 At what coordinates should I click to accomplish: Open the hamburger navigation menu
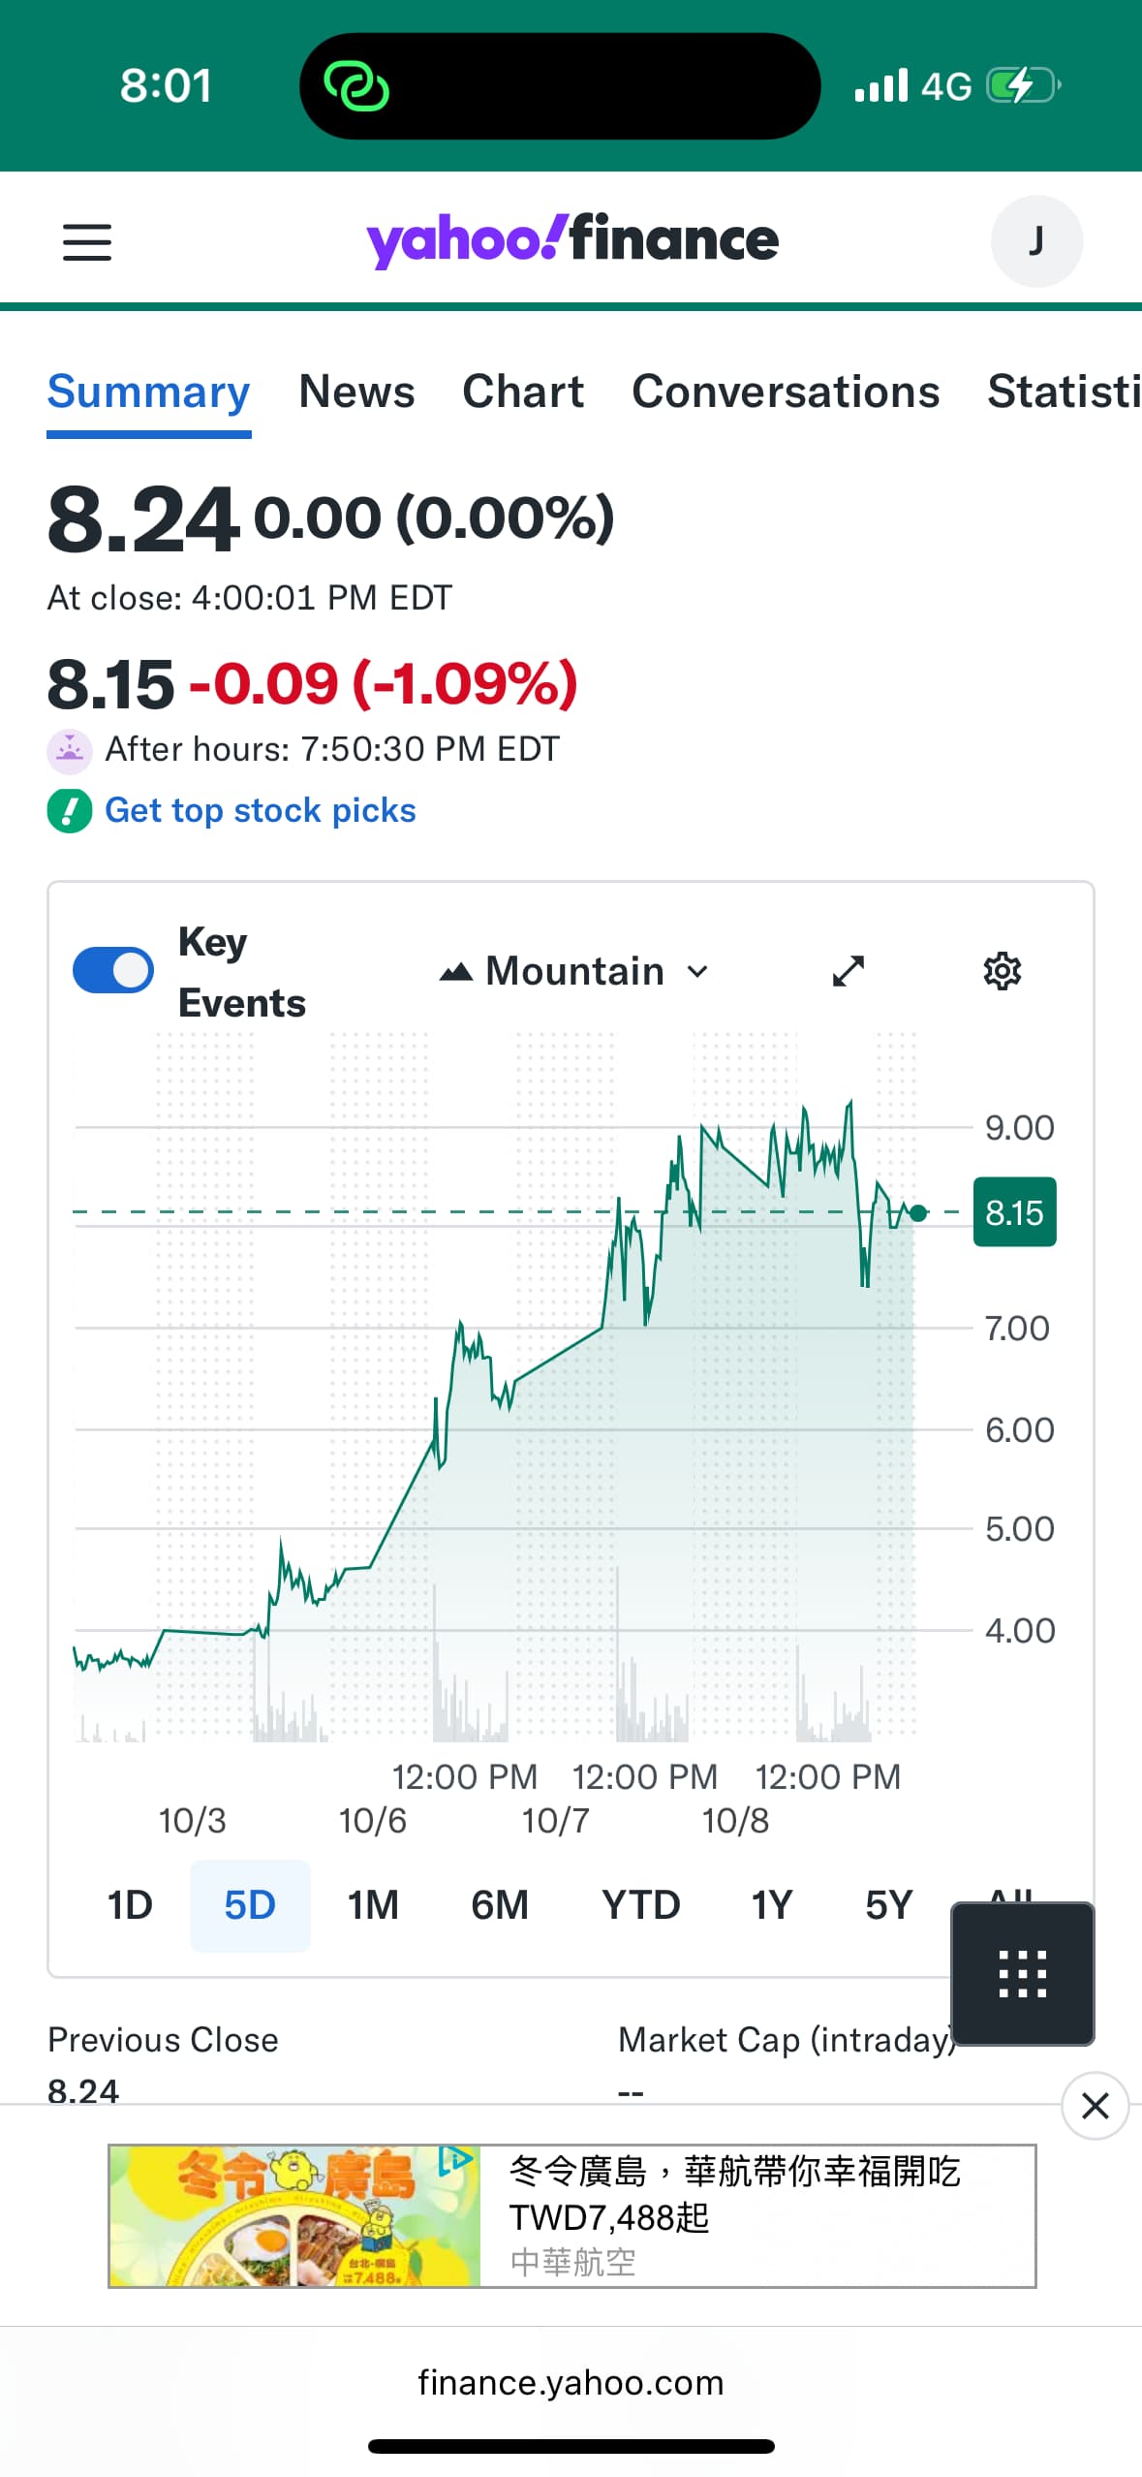86,241
